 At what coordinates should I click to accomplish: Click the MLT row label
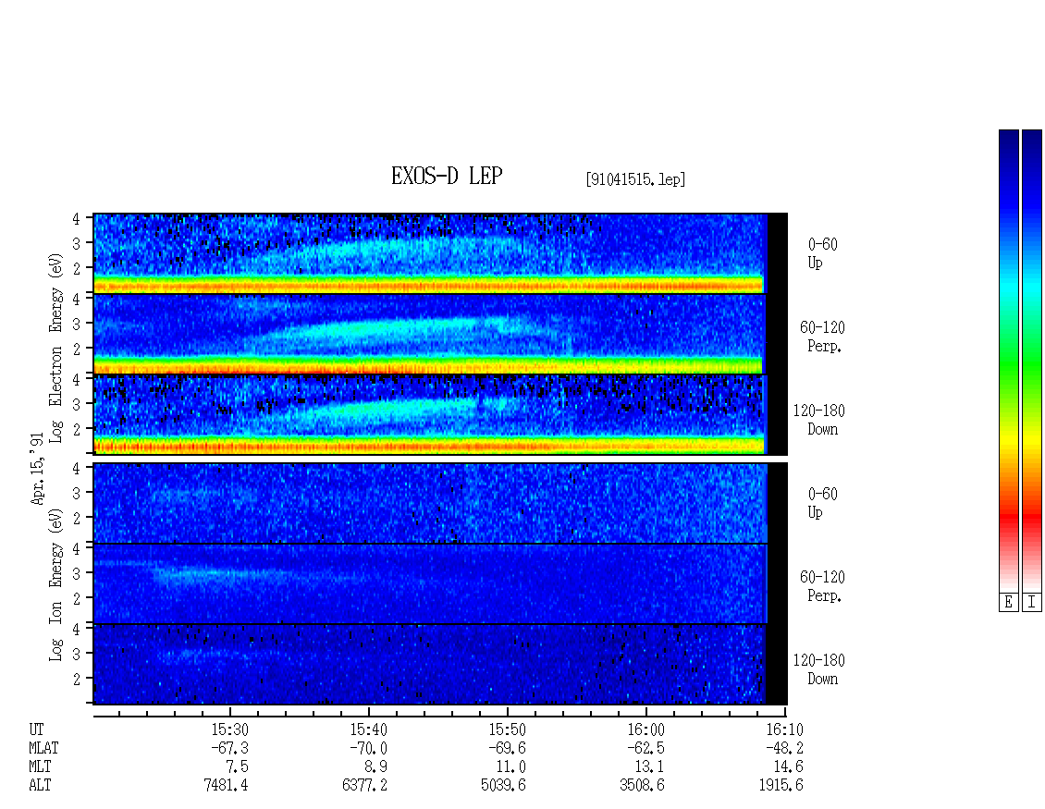(40, 767)
